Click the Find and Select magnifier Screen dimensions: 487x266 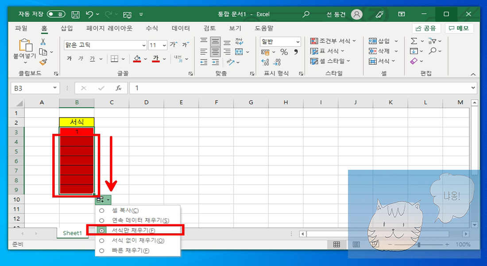tap(433, 51)
